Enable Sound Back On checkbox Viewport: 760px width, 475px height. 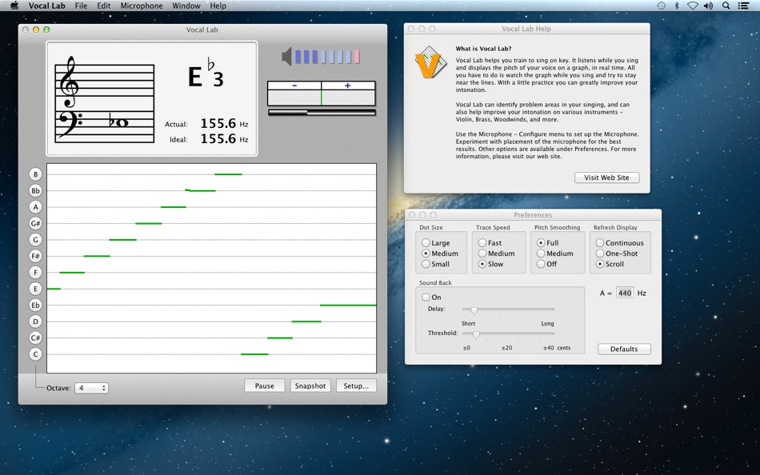pos(426,297)
